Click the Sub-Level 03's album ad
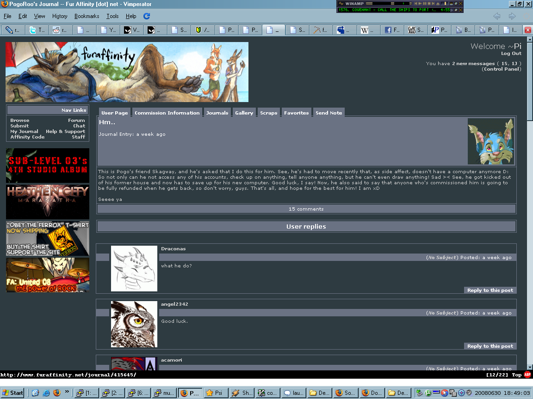Screen dimensions: 533x399 tap(48, 165)
